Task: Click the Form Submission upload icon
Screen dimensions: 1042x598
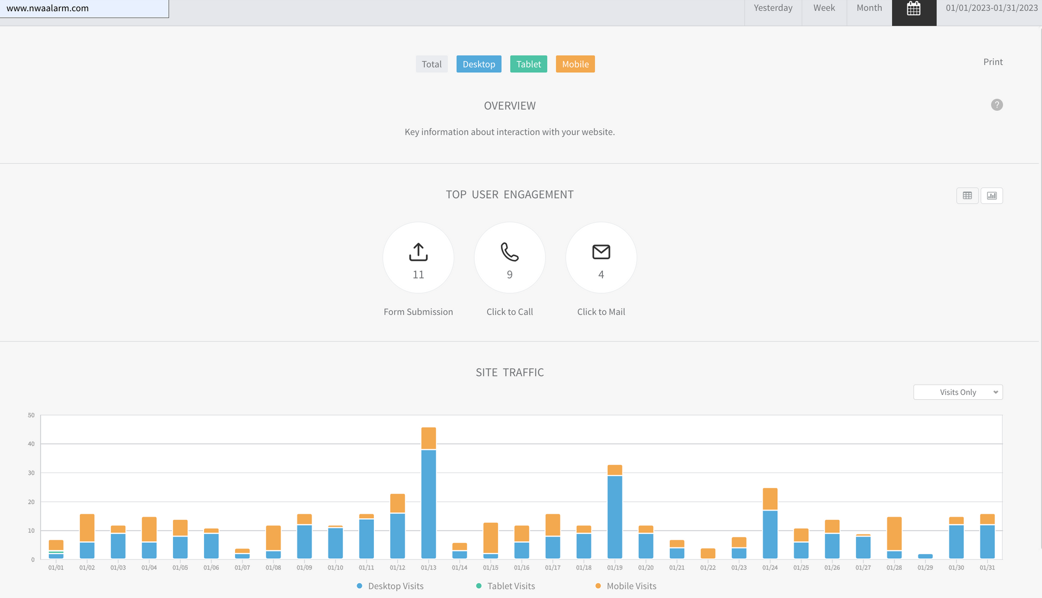Action: tap(418, 252)
